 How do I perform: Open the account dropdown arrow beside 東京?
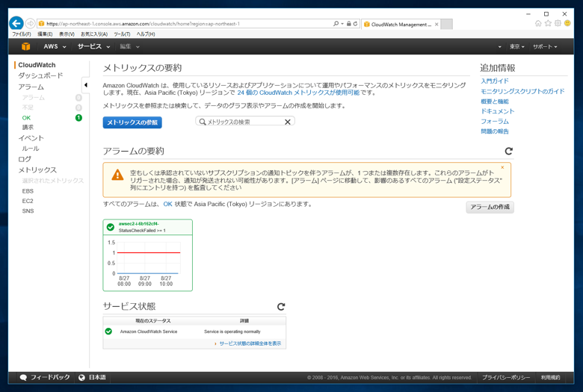500,47
